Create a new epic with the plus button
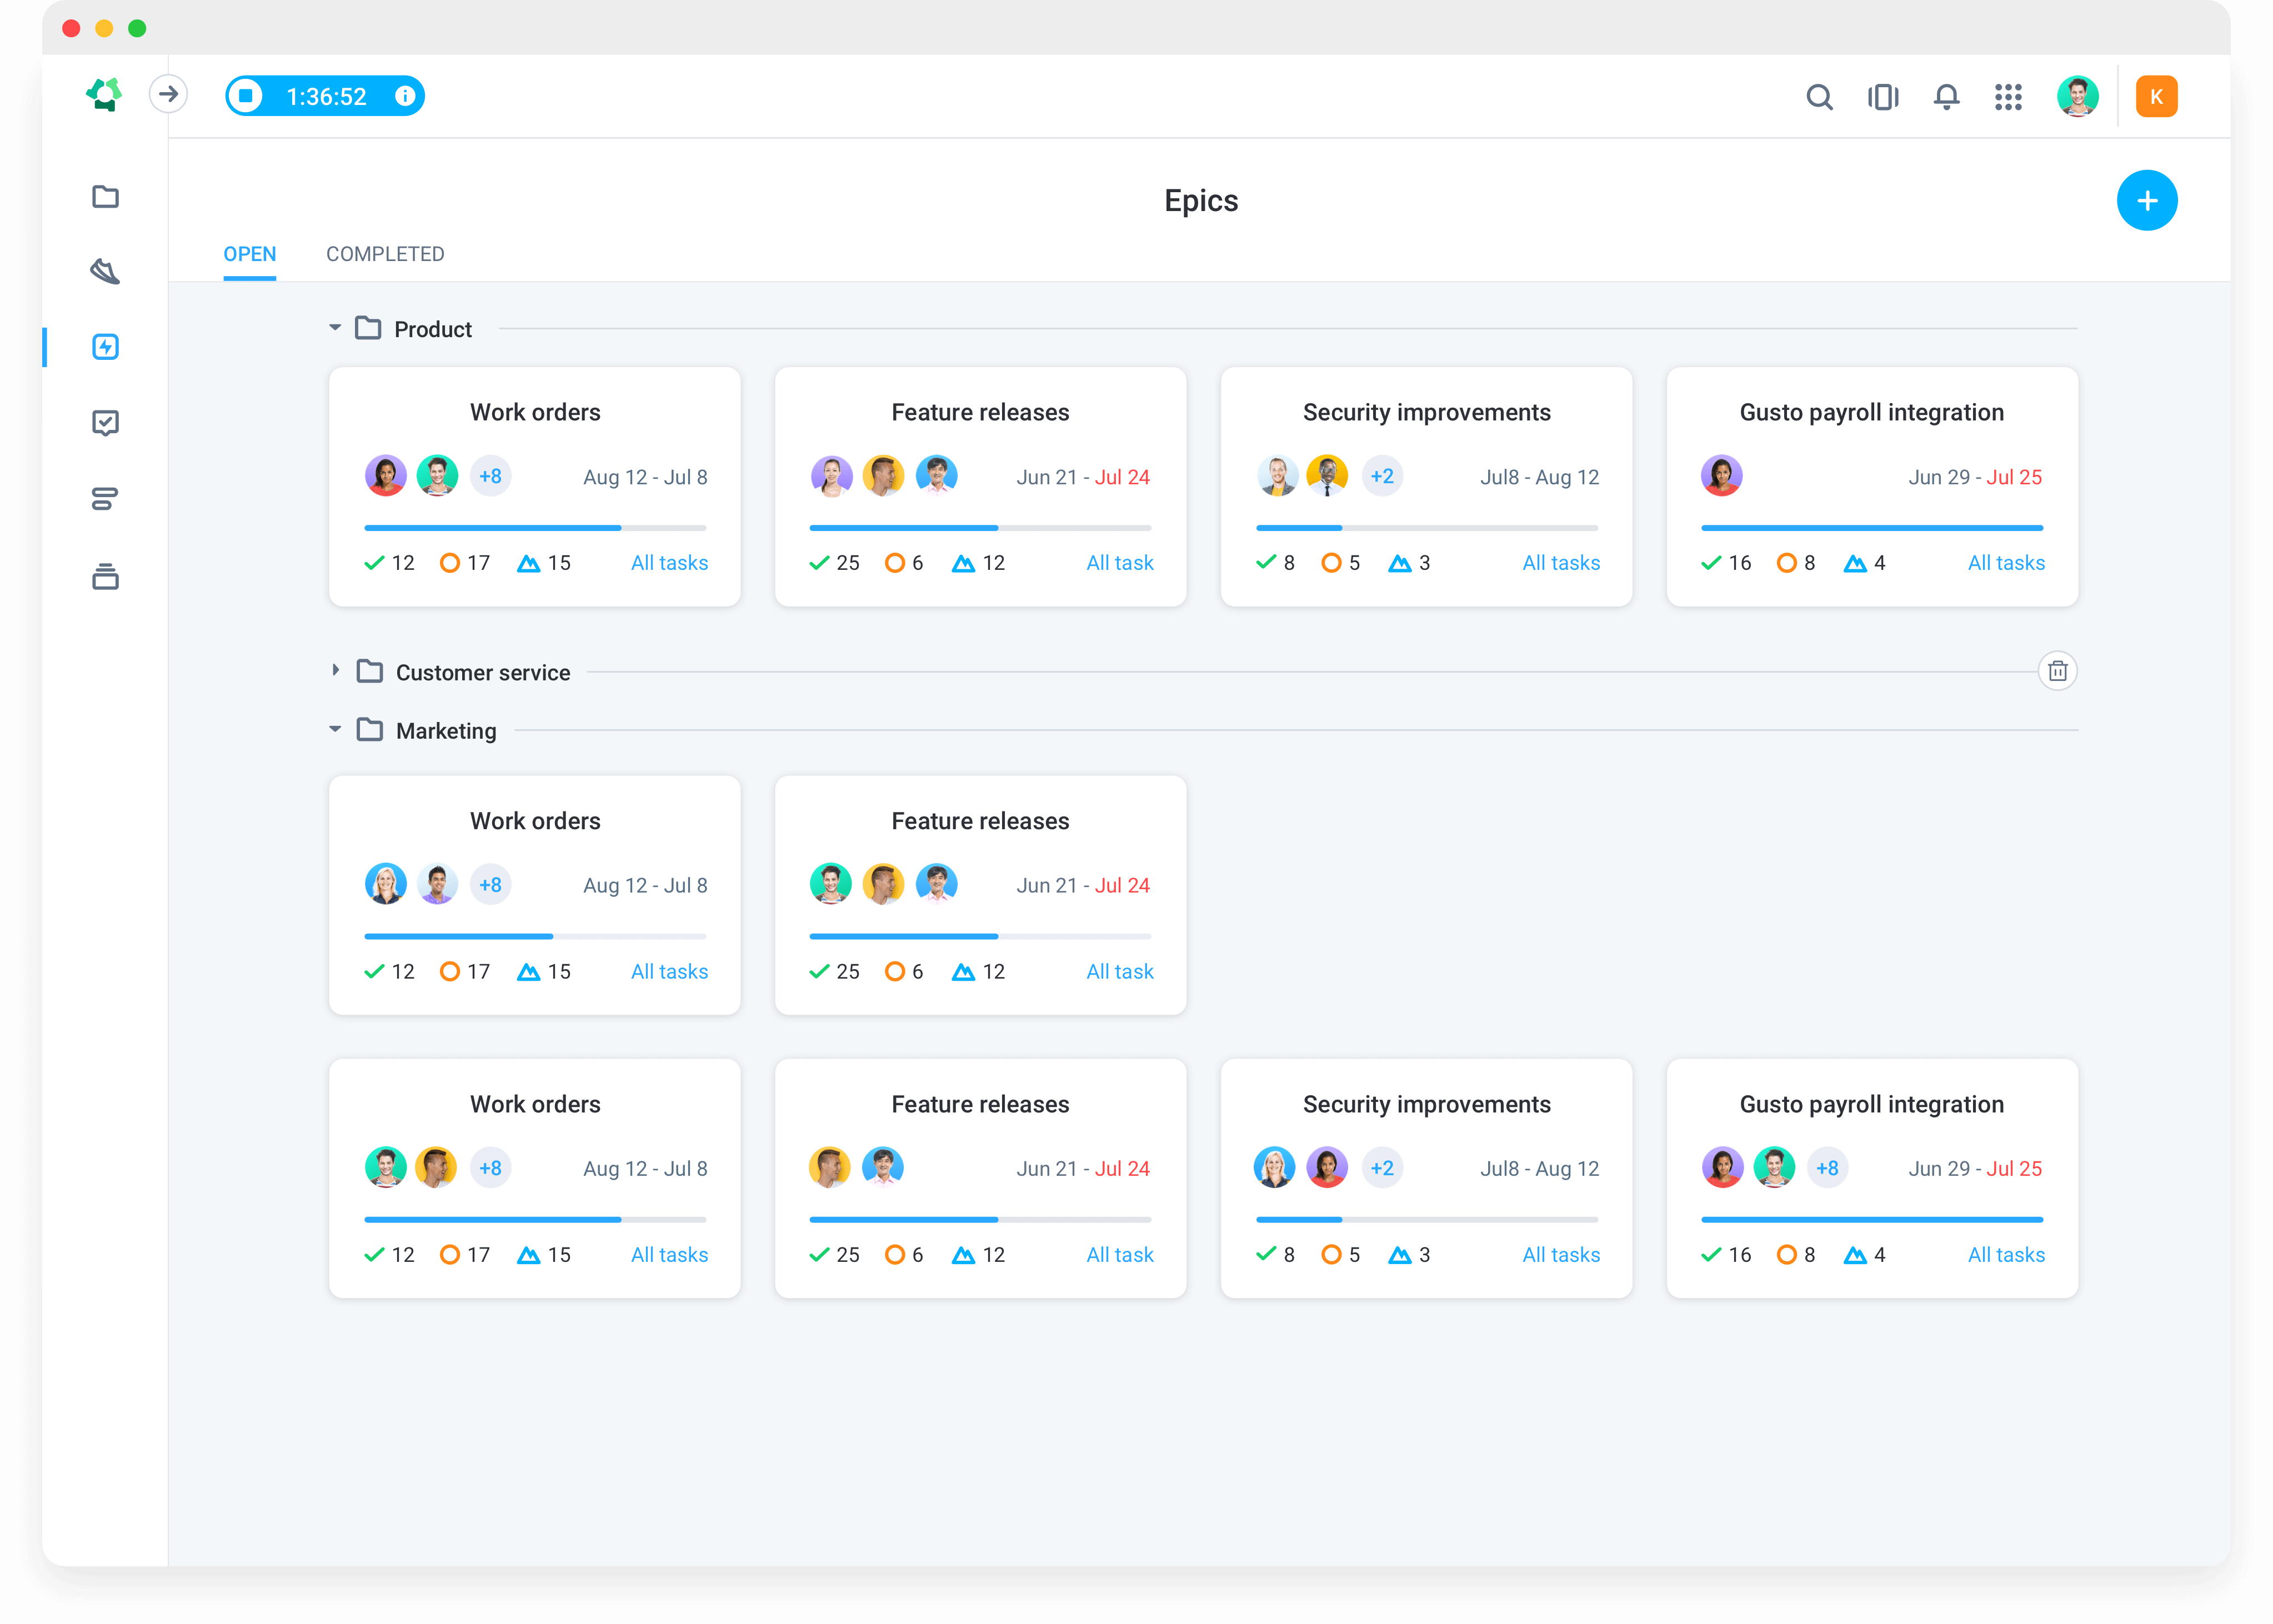This screenshot has width=2273, height=1624. (2147, 200)
